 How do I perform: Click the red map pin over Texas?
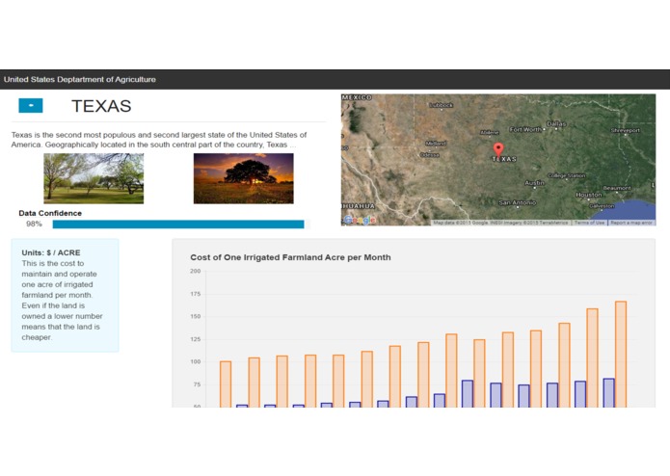coord(498,150)
